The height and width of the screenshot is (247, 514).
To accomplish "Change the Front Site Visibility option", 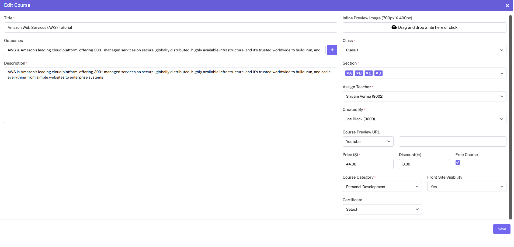I will click(466, 187).
